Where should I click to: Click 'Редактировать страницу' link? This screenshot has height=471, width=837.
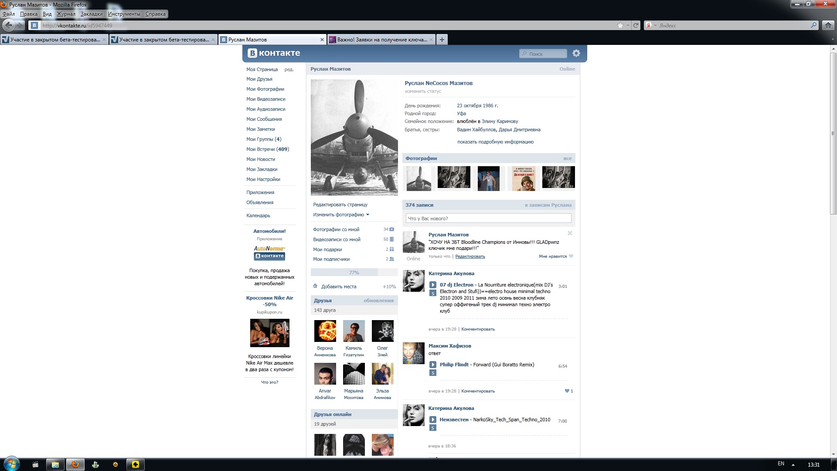pos(340,205)
